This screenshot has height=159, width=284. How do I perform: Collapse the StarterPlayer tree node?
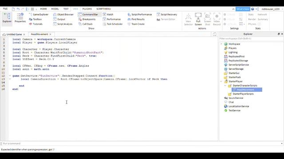click(221, 81)
